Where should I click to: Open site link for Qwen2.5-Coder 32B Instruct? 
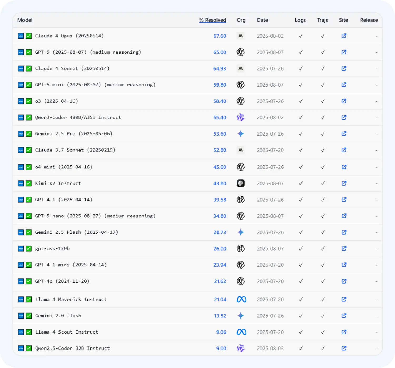pos(344,348)
